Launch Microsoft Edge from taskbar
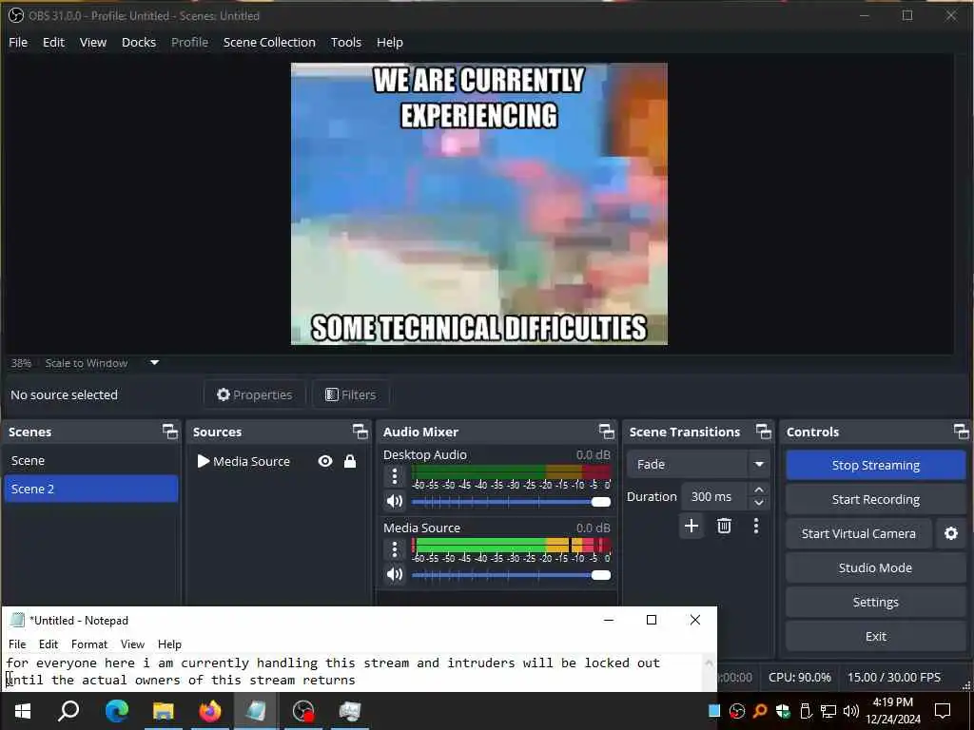The width and height of the screenshot is (974, 730). coord(116,711)
